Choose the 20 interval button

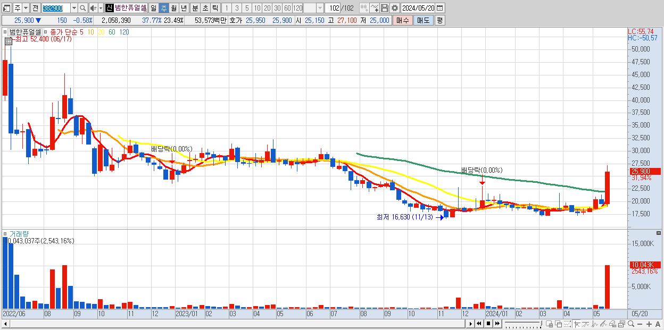pos(267,8)
